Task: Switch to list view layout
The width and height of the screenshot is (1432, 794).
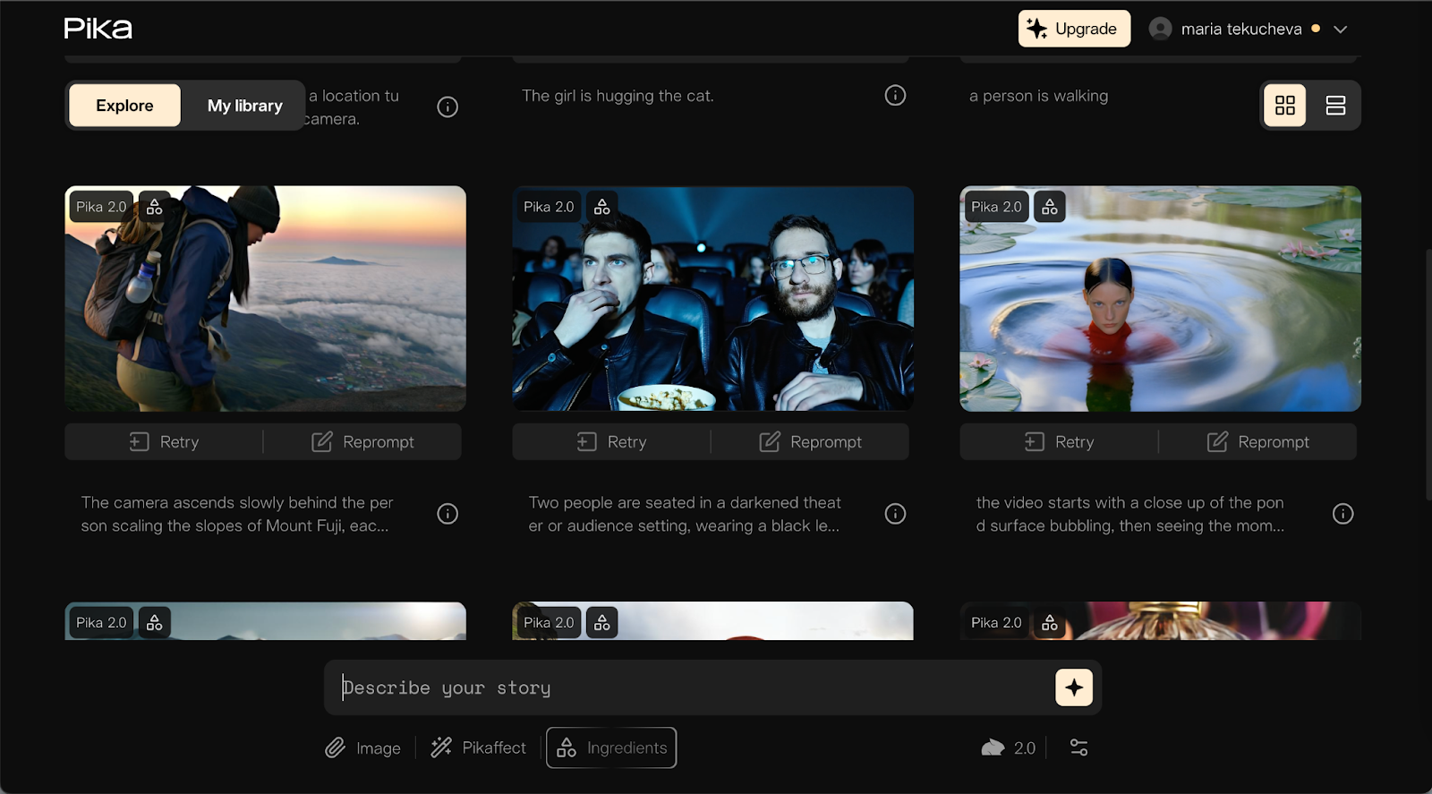Action: [x=1335, y=106]
